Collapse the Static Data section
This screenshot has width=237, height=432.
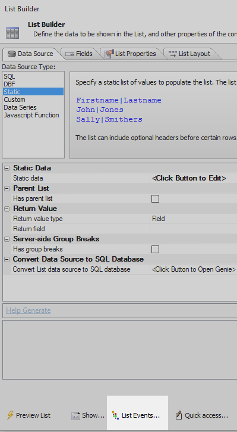7,169
